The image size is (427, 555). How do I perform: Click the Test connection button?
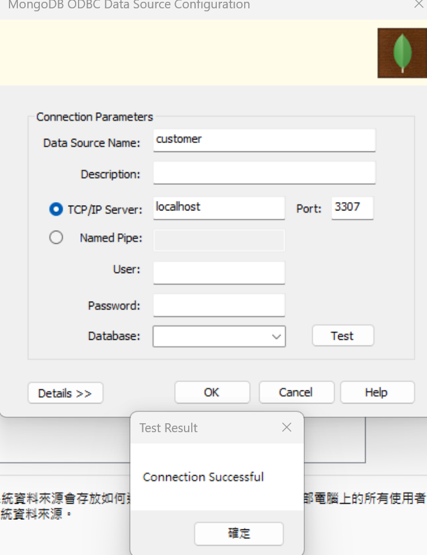coord(343,336)
